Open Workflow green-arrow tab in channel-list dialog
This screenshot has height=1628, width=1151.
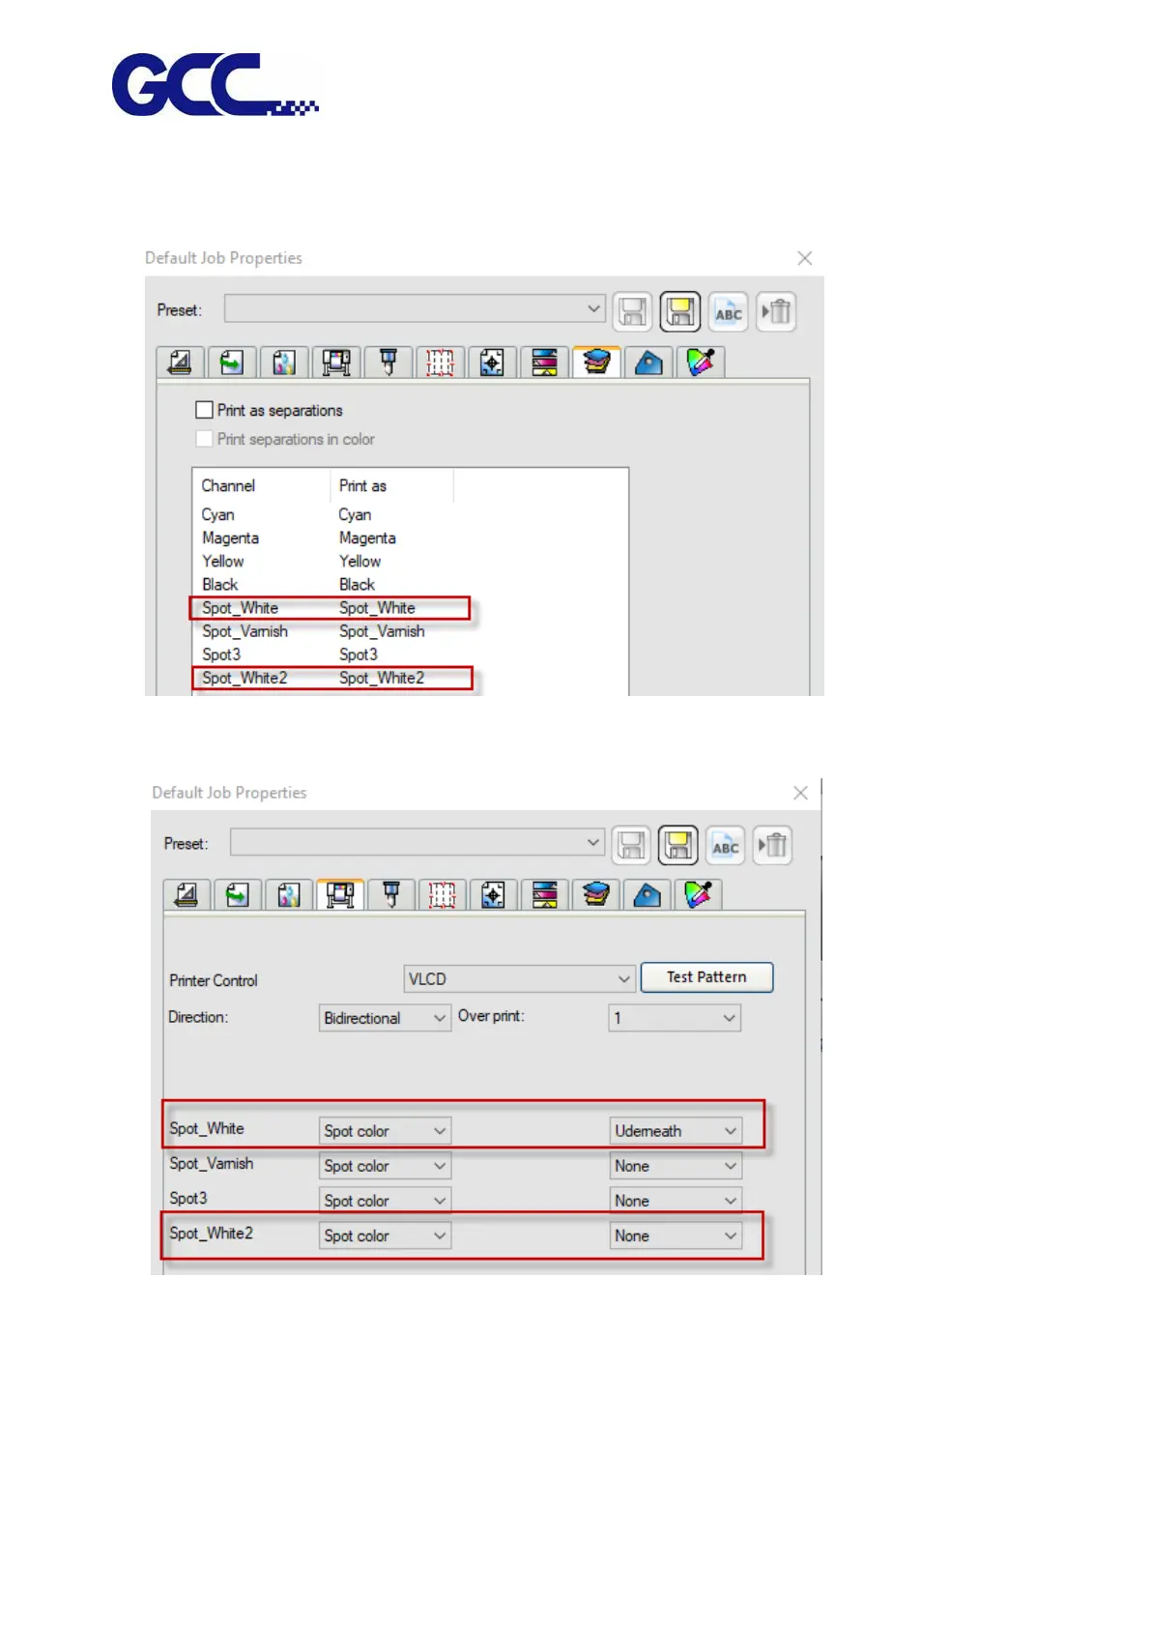232,363
